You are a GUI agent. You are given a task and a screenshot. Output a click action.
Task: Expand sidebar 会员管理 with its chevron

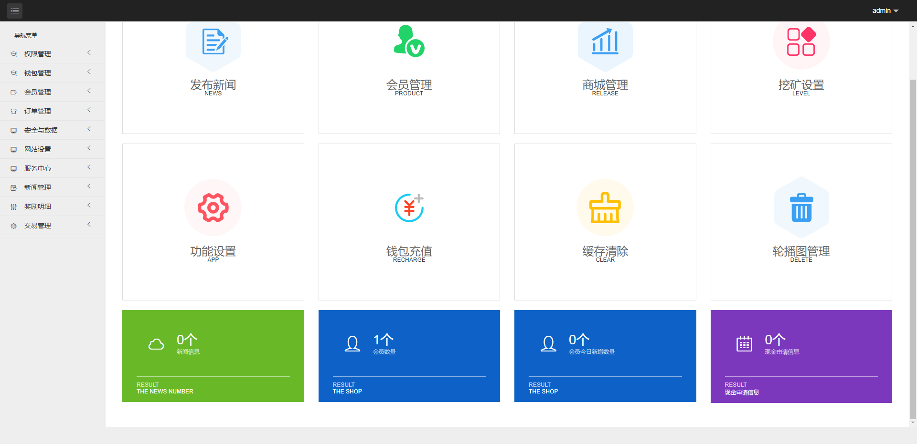click(x=89, y=91)
